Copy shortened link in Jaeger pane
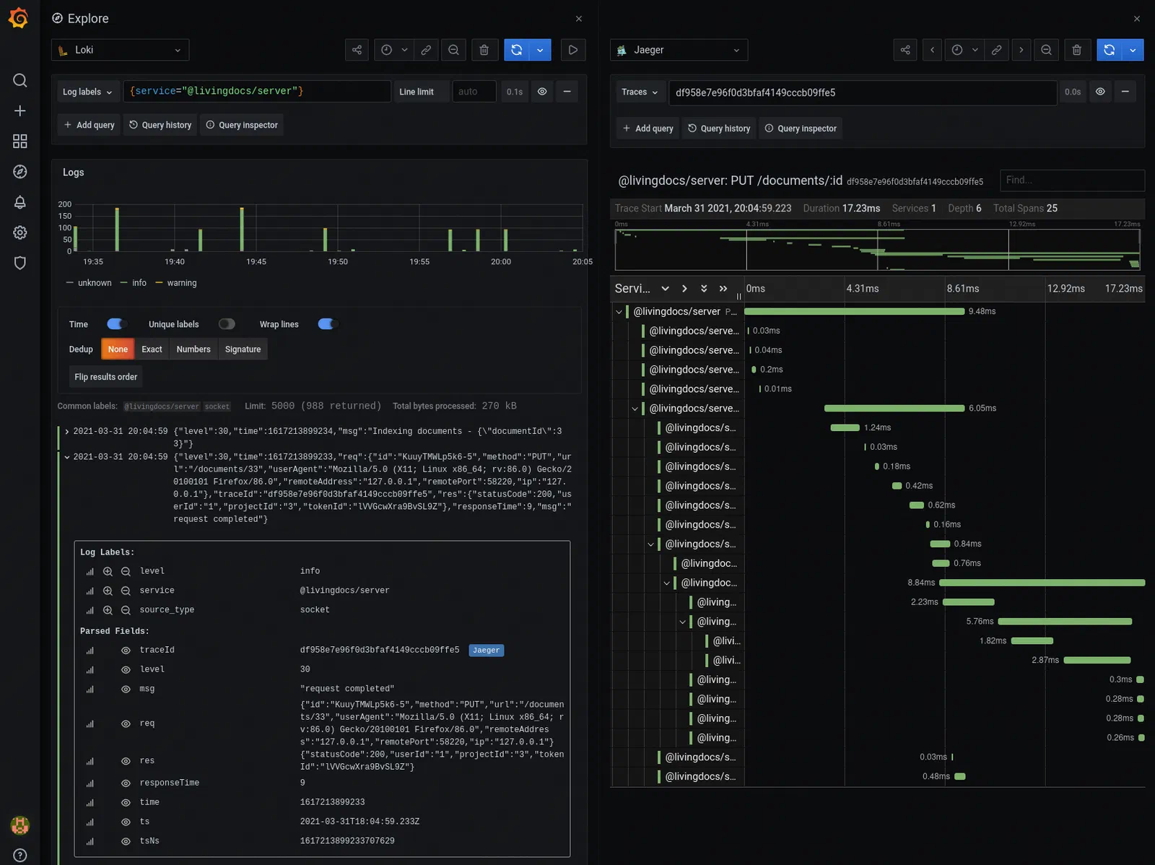This screenshot has height=865, width=1155. (x=996, y=50)
